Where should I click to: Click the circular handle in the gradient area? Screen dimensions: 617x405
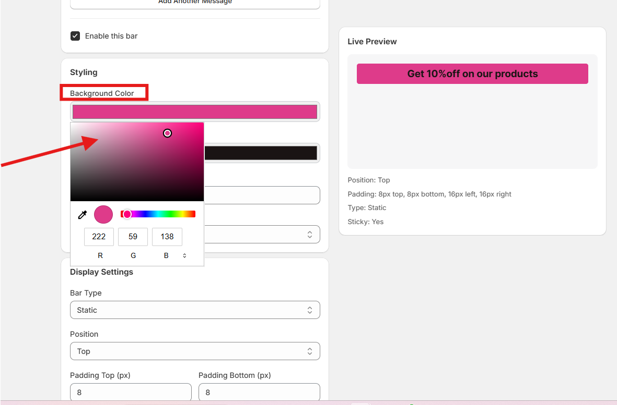pyautogui.click(x=167, y=133)
